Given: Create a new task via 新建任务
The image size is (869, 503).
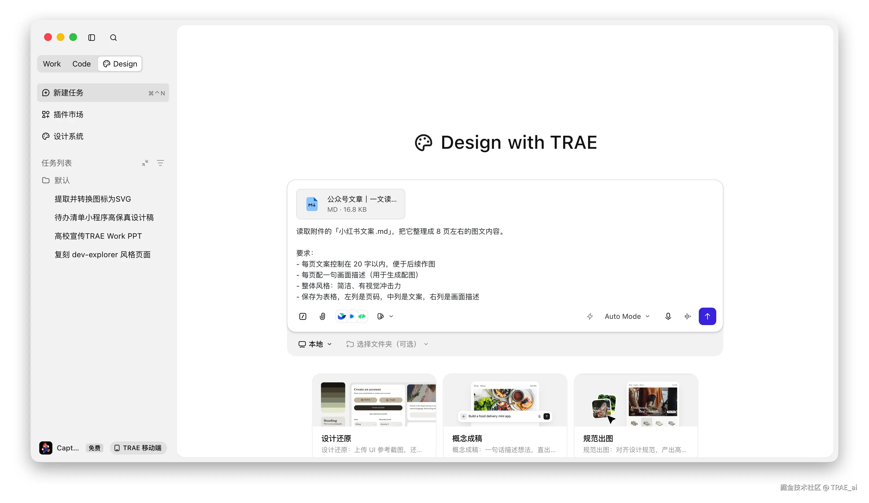Looking at the screenshot, I should (x=103, y=93).
